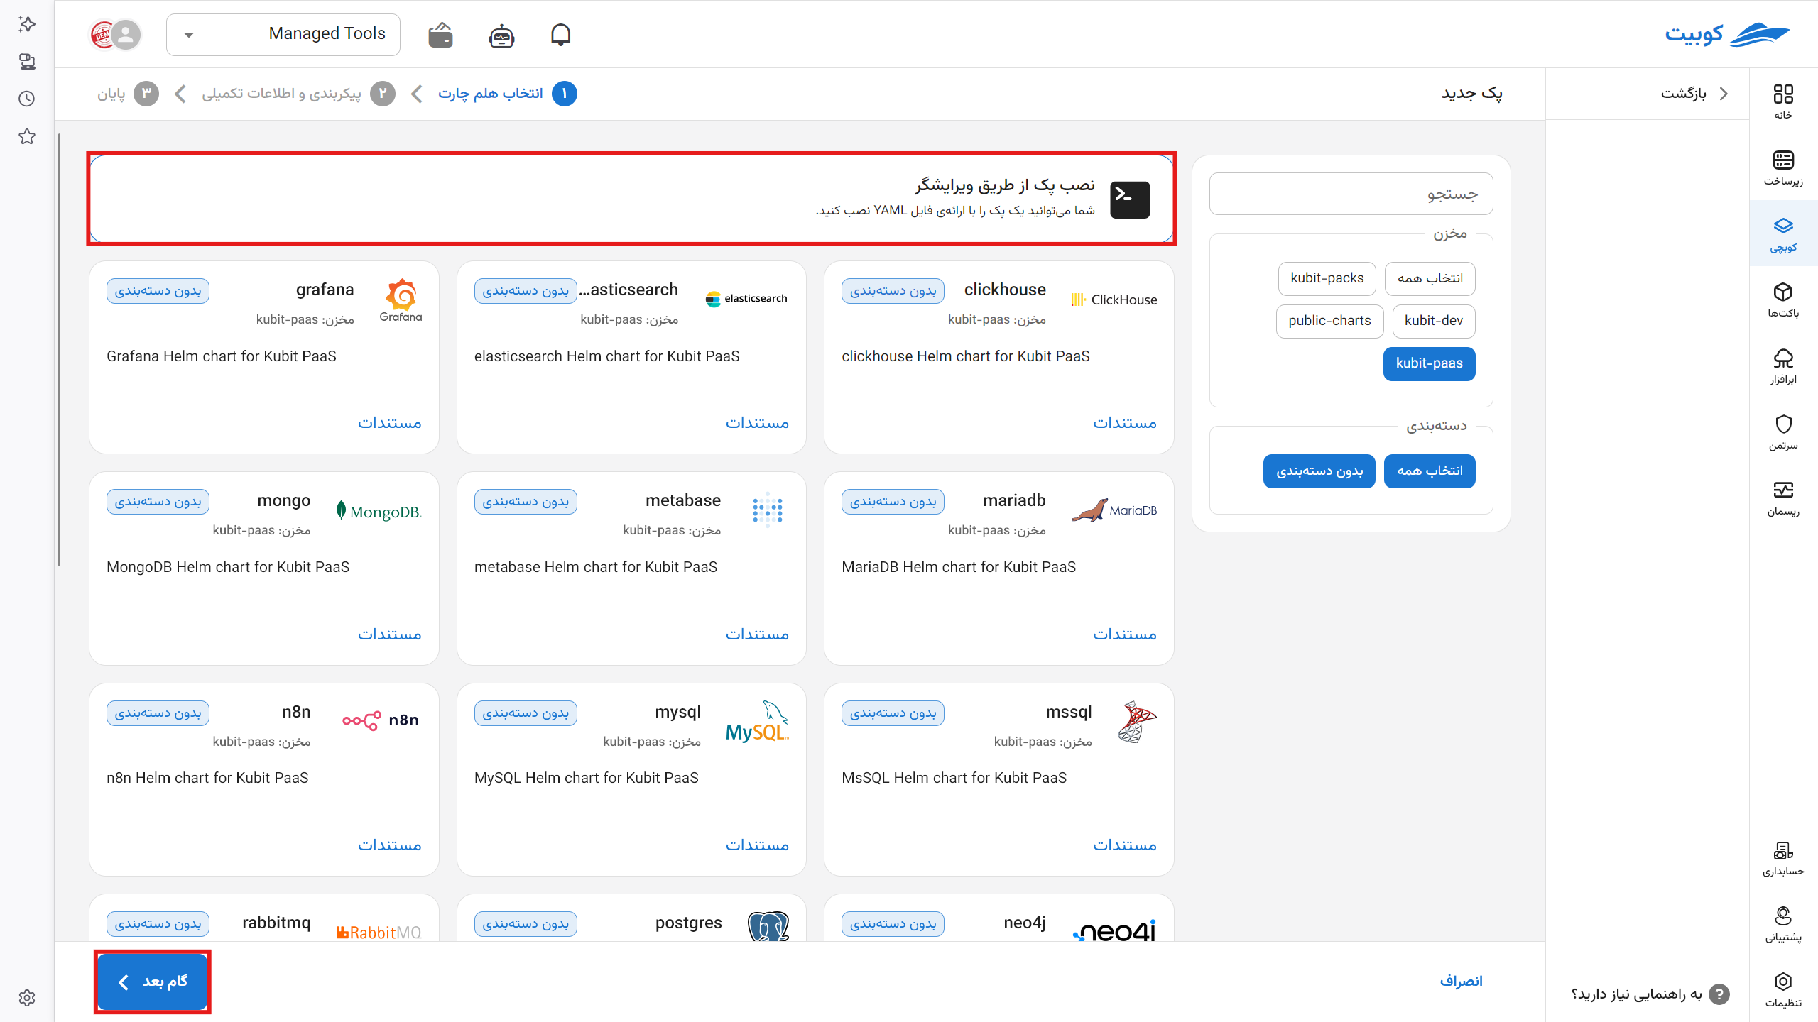This screenshot has height=1022, width=1818.
Task: Click the Grafana logo
Action: pos(401,300)
